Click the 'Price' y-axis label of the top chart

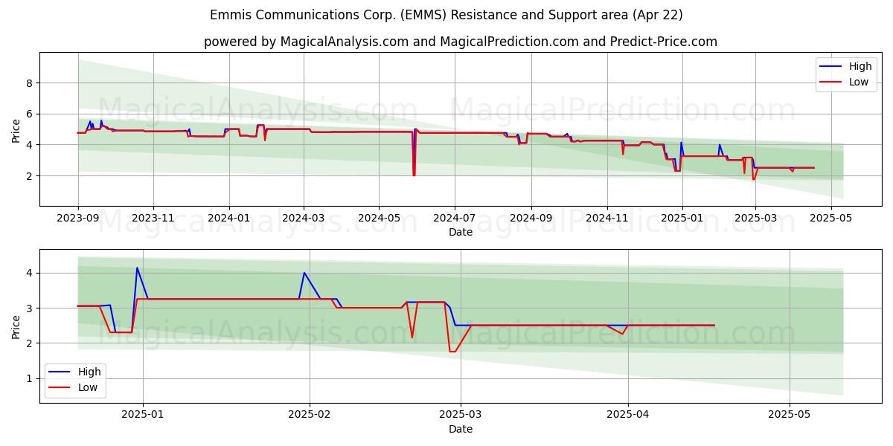point(16,129)
